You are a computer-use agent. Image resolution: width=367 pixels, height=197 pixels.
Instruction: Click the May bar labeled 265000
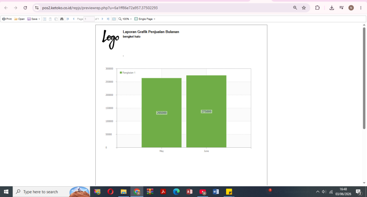pyautogui.click(x=162, y=113)
